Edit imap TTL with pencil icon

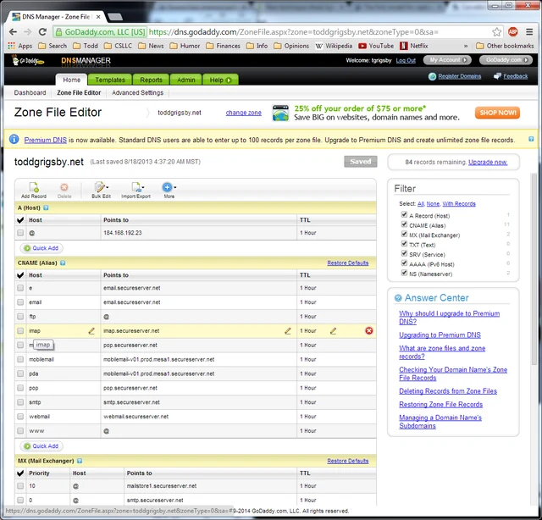[333, 331]
